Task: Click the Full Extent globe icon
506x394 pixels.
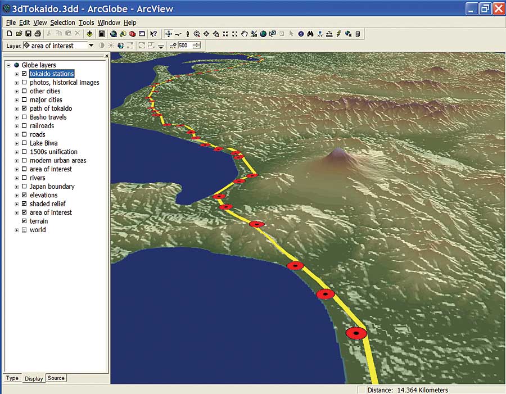Action: coord(263,34)
